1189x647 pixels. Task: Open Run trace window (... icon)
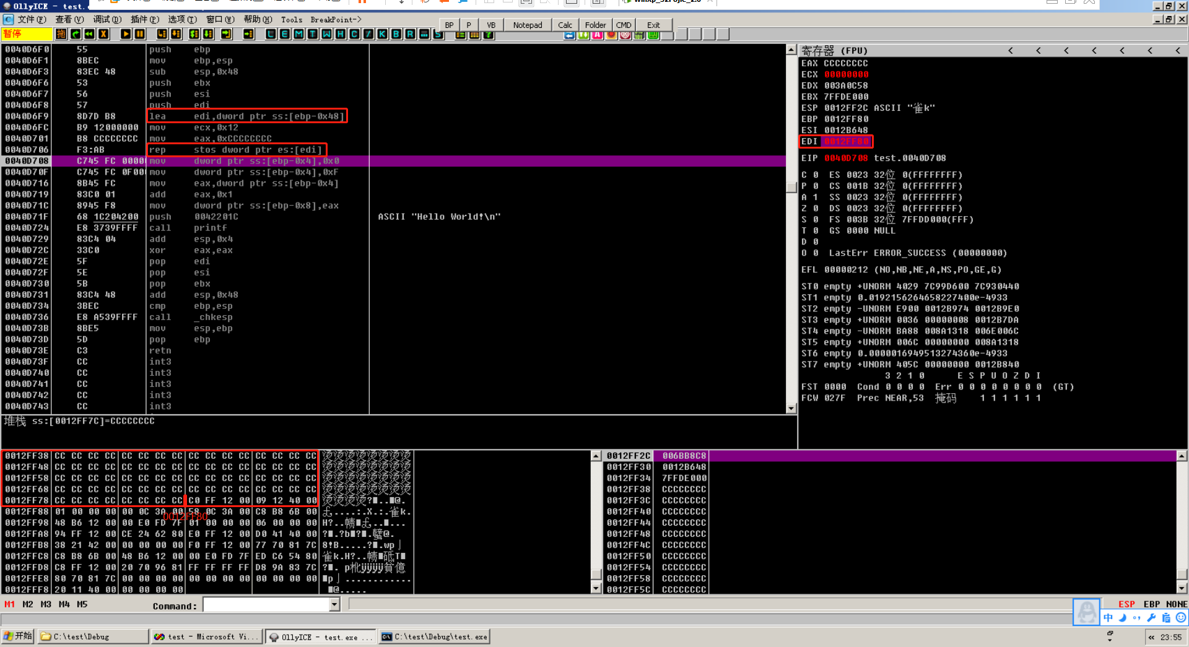424,34
